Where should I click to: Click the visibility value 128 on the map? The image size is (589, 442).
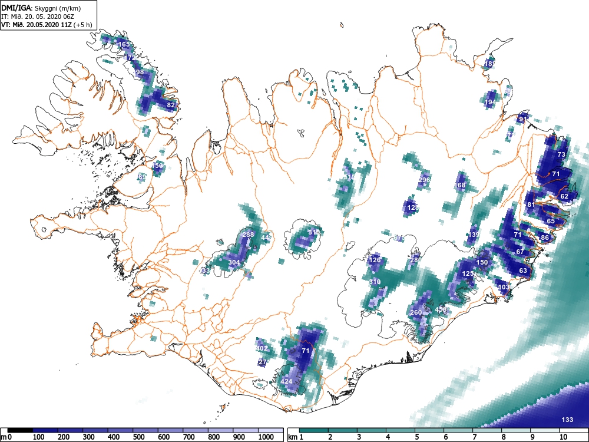coord(412,207)
